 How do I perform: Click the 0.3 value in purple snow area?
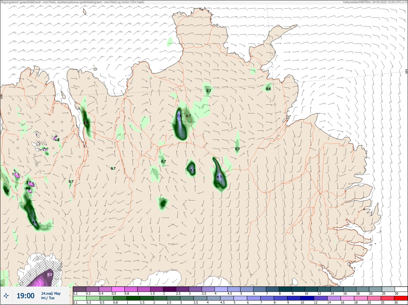point(50,274)
